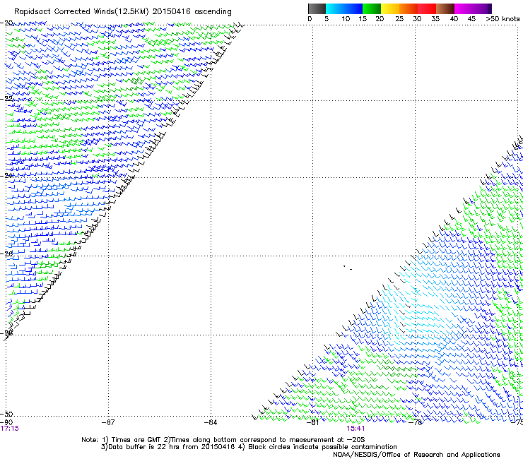Click the orange 25-30 knots color segment
Screen dimensions: 523x459
tap(409, 8)
